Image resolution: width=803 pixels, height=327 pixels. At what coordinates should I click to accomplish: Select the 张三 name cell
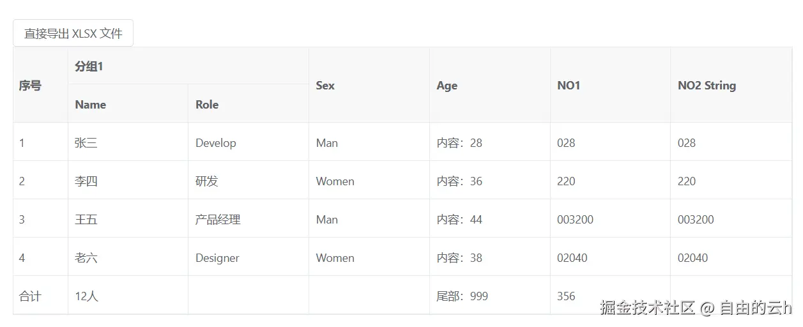click(x=86, y=143)
